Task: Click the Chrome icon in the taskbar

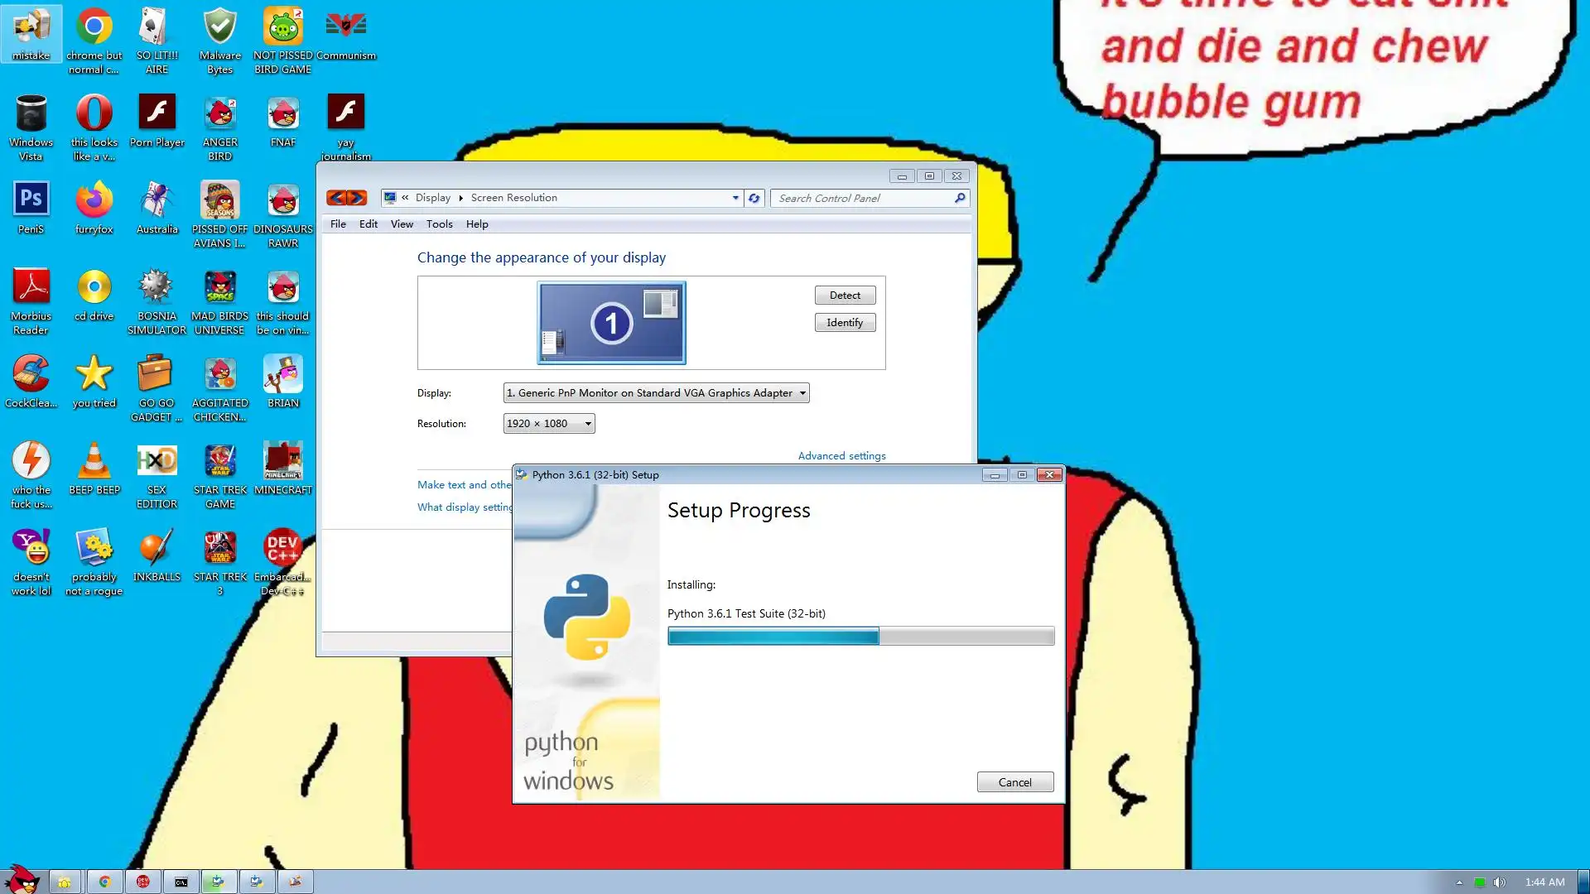Action: [104, 882]
